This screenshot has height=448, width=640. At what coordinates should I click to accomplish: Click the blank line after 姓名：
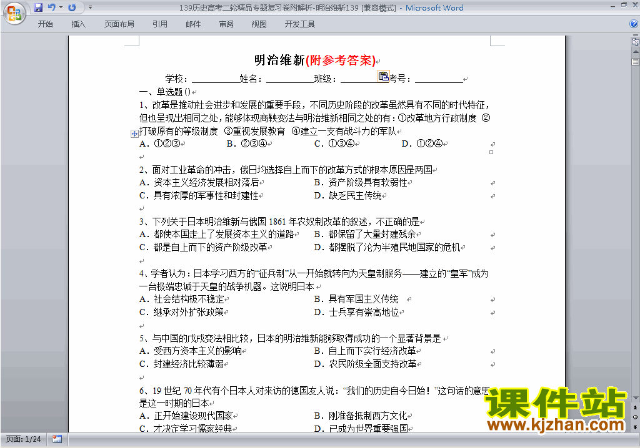tap(290, 79)
